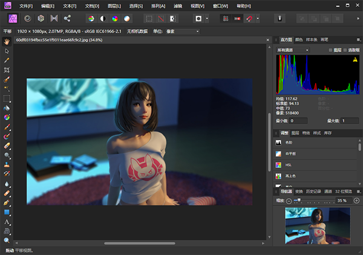This screenshot has height=255, width=363.
Task: Select the Crop tool
Action: (x=7, y=70)
